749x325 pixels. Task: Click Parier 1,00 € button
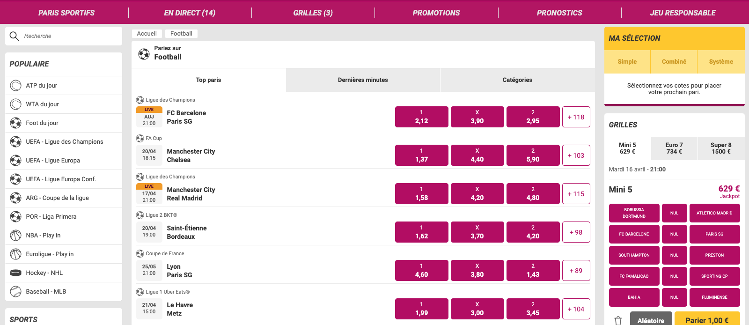[707, 319]
